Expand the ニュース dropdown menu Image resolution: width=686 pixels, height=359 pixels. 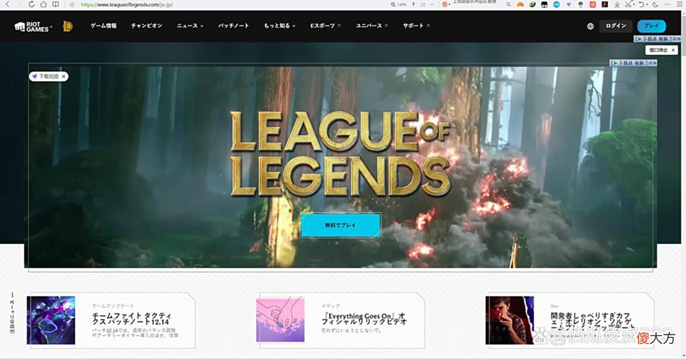(x=190, y=25)
